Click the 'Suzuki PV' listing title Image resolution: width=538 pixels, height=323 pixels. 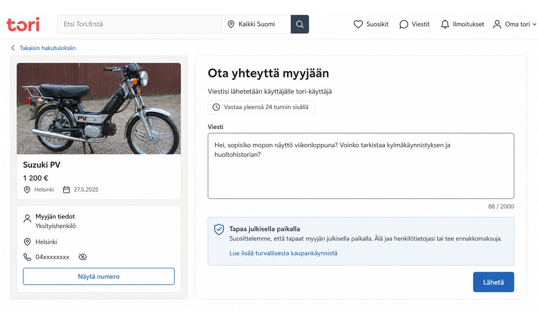click(42, 165)
